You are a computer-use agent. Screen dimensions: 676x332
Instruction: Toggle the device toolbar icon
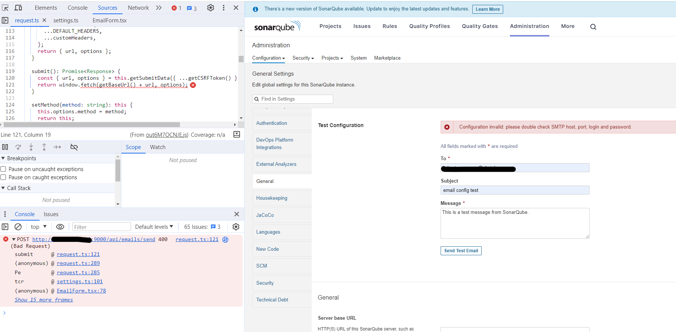[18, 8]
